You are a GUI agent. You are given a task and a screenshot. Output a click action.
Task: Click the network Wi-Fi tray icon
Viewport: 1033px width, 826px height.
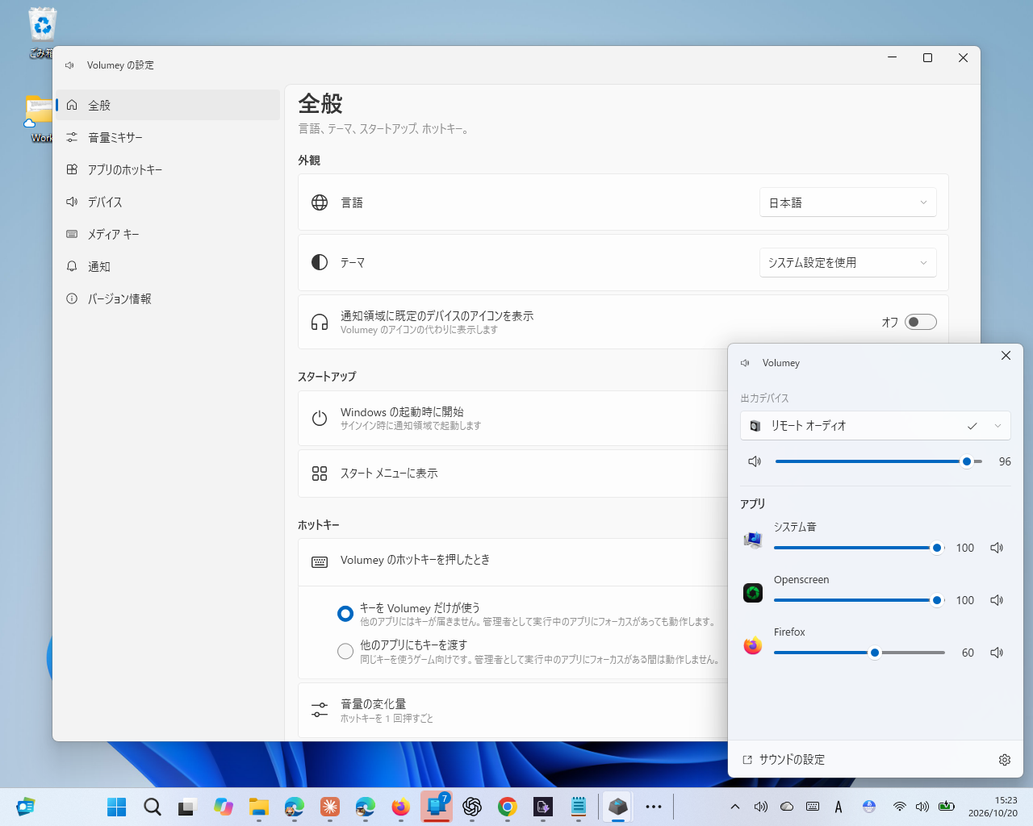pyautogui.click(x=899, y=807)
